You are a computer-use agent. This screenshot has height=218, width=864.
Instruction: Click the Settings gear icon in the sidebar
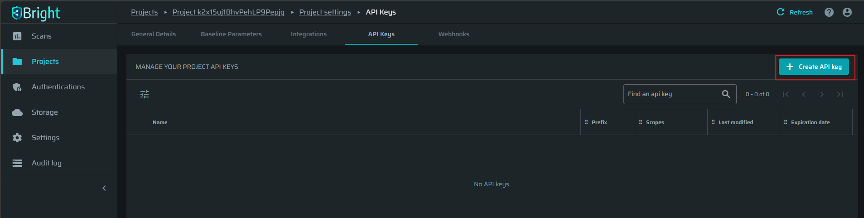pyautogui.click(x=17, y=138)
